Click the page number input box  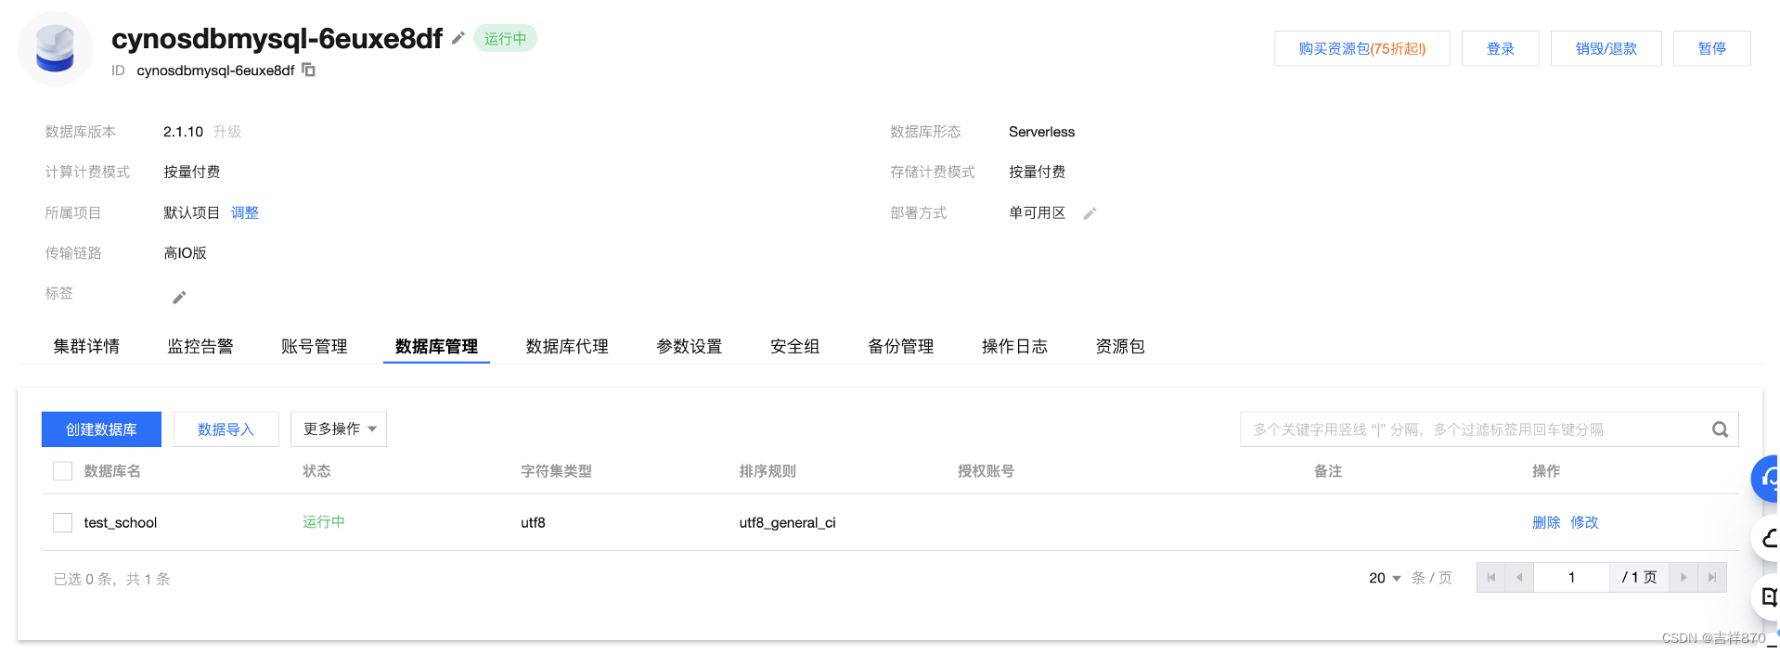tap(1571, 577)
